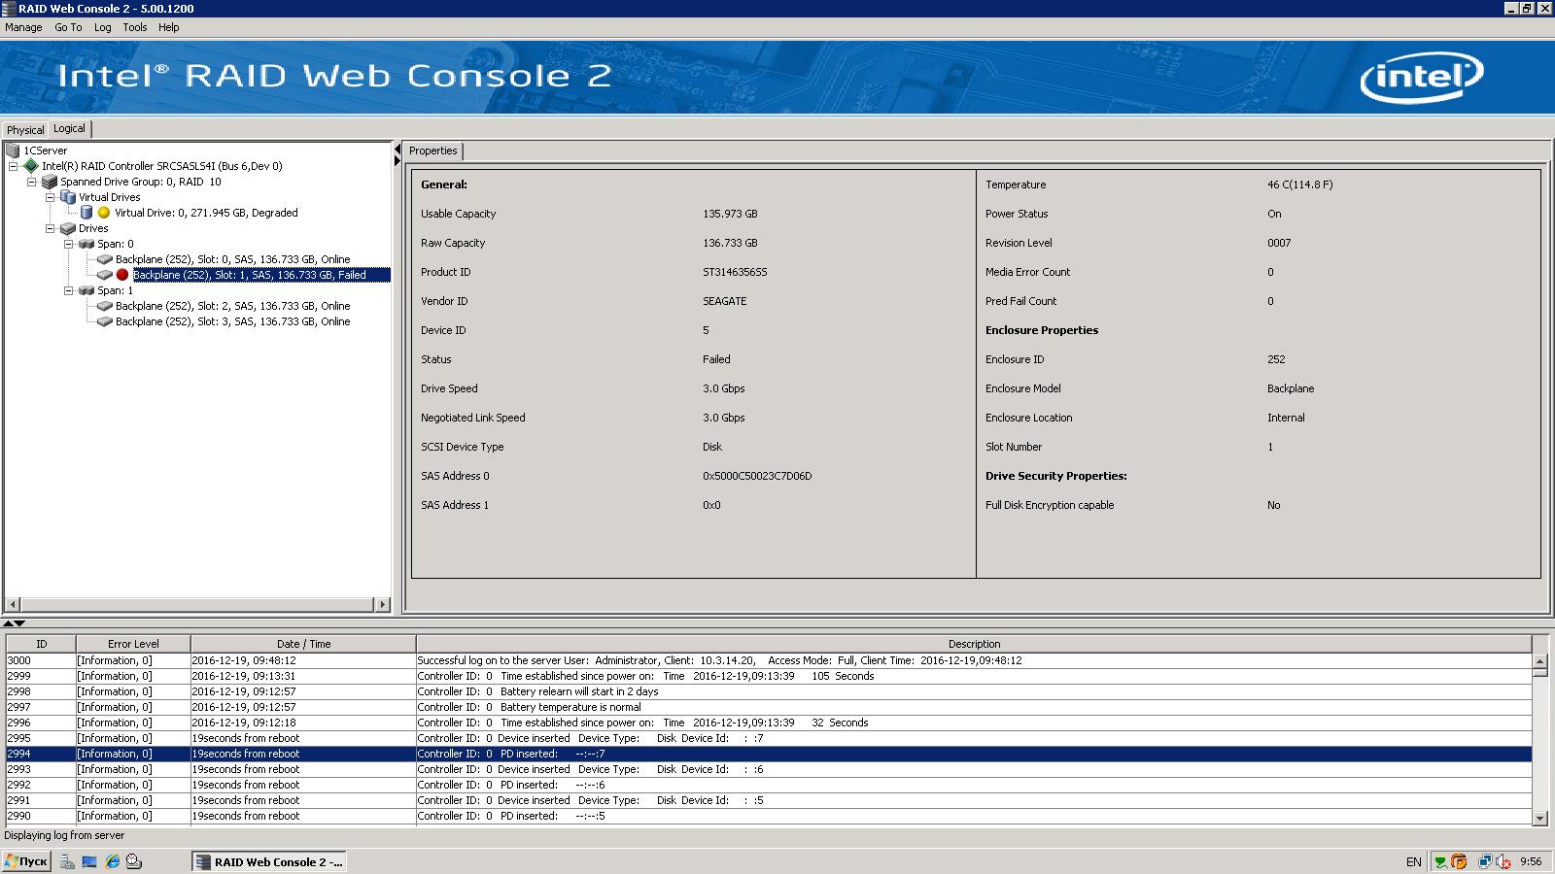Image resolution: width=1555 pixels, height=874 pixels.
Task: Open the Tools menu
Action: tap(135, 27)
